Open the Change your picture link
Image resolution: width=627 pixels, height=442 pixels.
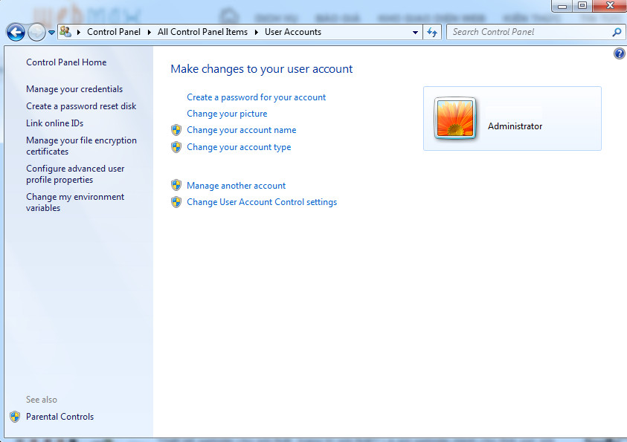(x=227, y=114)
